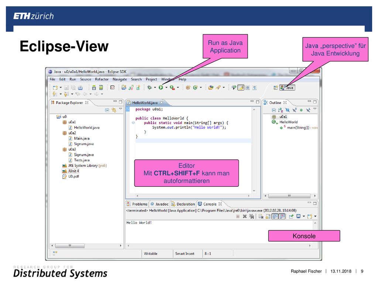Open the dropdown arrow next to Run button
This screenshot has width=378, height=284.
[166, 87]
